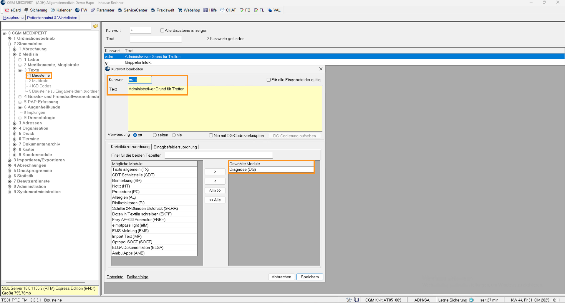Click the ServiceCenter toolbar icon
This screenshot has height=303, width=565.
point(120,10)
